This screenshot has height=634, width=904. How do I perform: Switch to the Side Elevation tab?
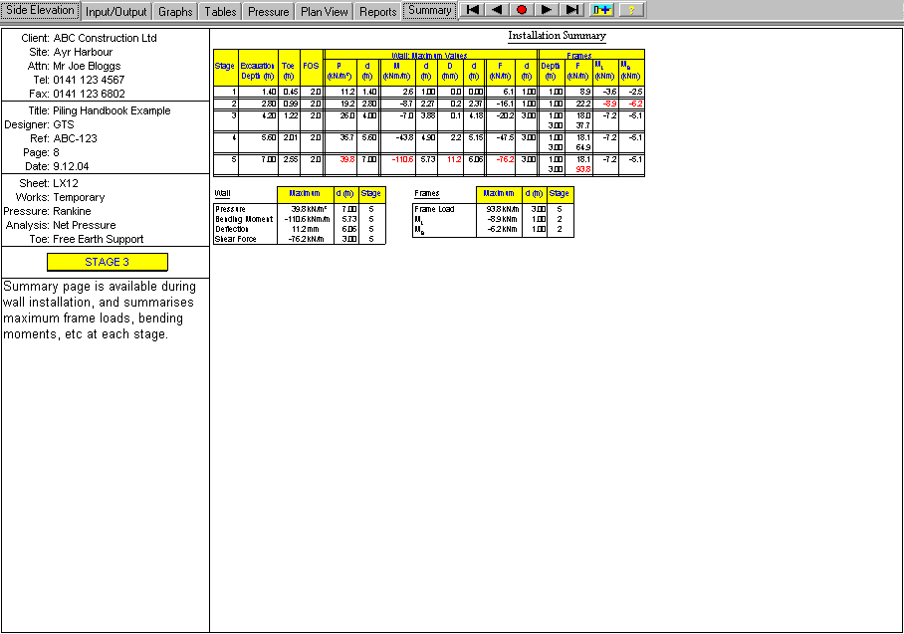(40, 10)
